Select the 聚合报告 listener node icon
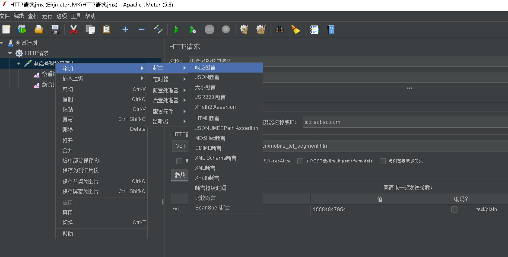The width and height of the screenshot is (508, 257). tap(37, 85)
